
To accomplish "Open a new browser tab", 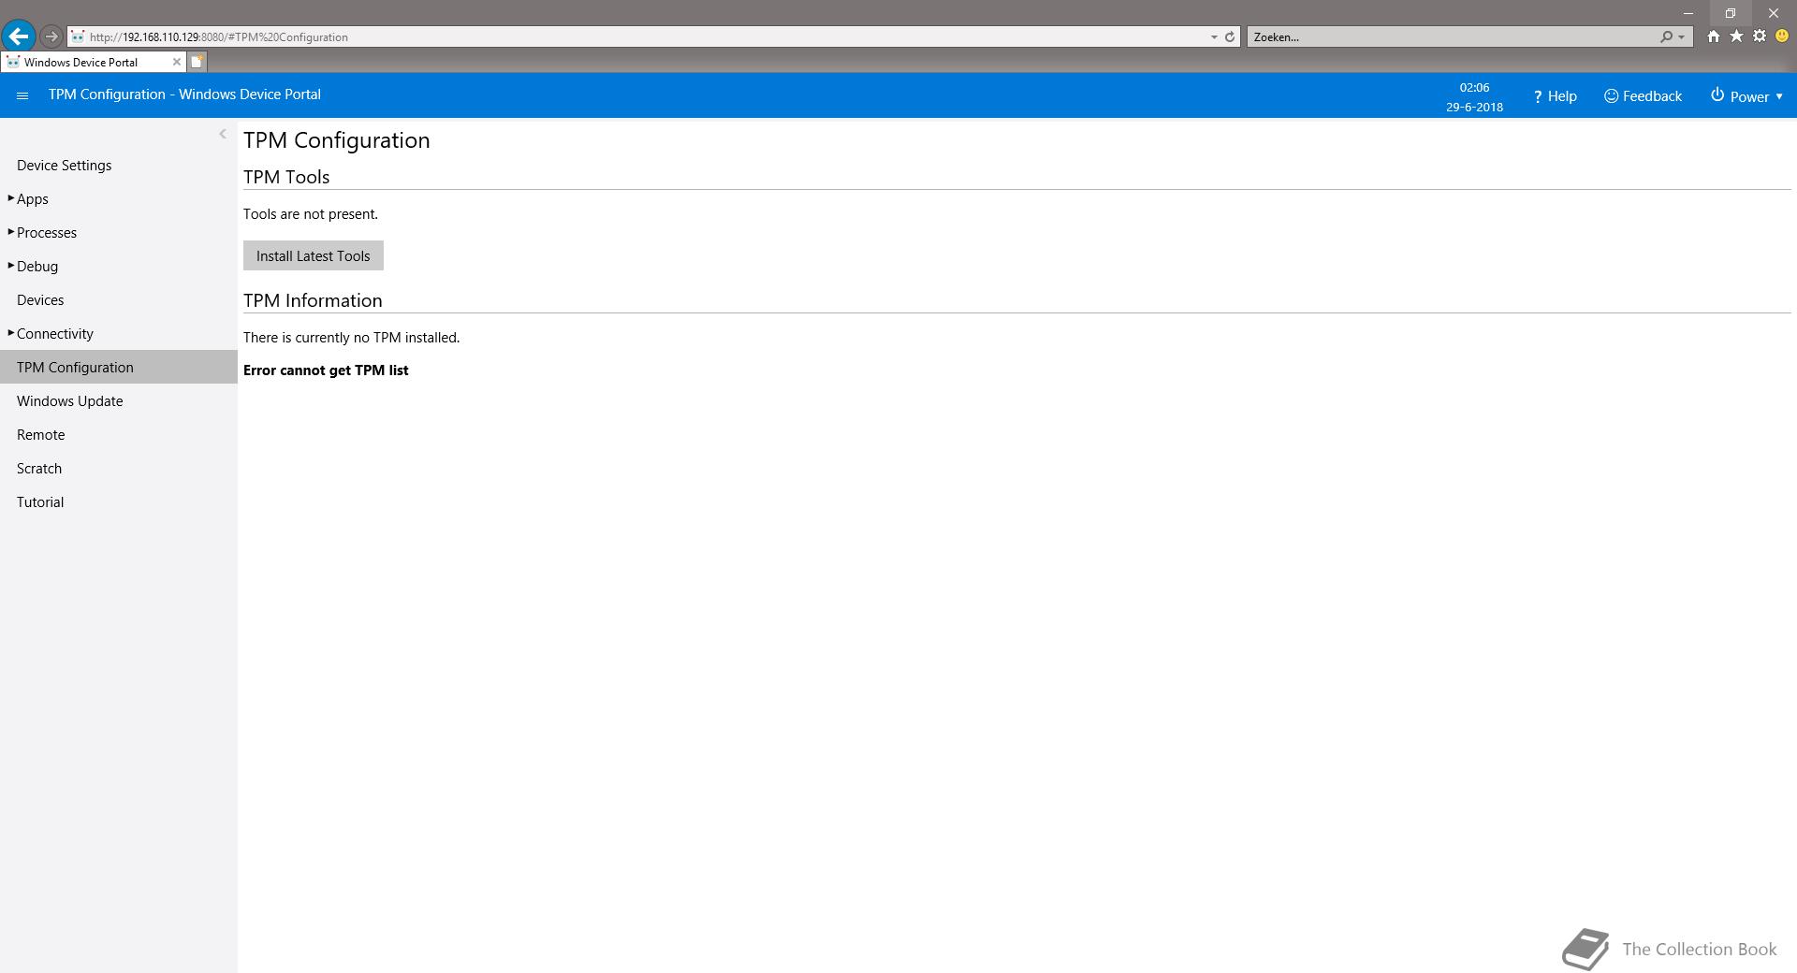I will coord(197,62).
